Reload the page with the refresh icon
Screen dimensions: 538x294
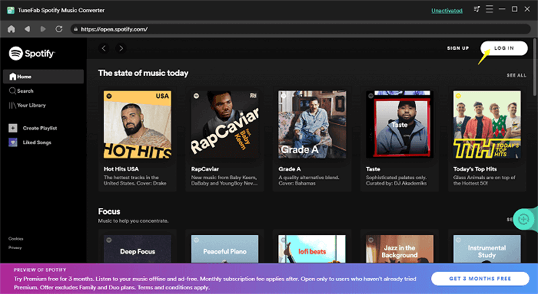click(59, 30)
